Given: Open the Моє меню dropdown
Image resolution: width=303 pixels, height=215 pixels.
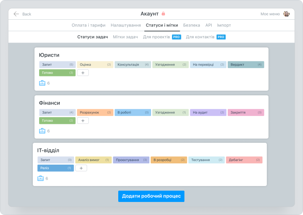Looking at the screenshot, I should pyautogui.click(x=270, y=14).
